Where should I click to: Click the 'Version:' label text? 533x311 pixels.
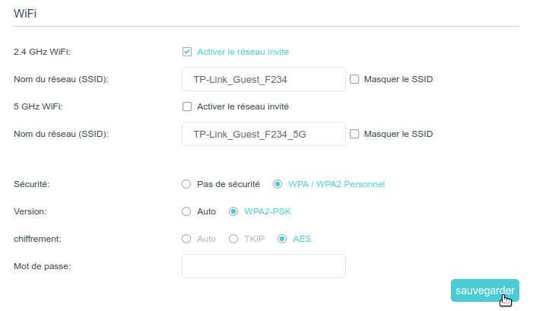click(30, 211)
